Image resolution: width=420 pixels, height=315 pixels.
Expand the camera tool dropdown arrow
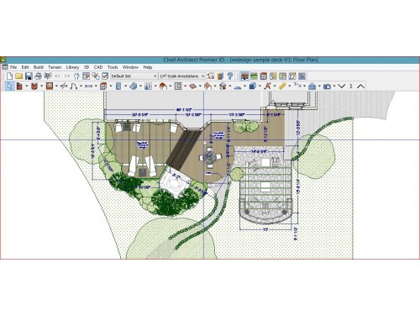click(x=334, y=86)
